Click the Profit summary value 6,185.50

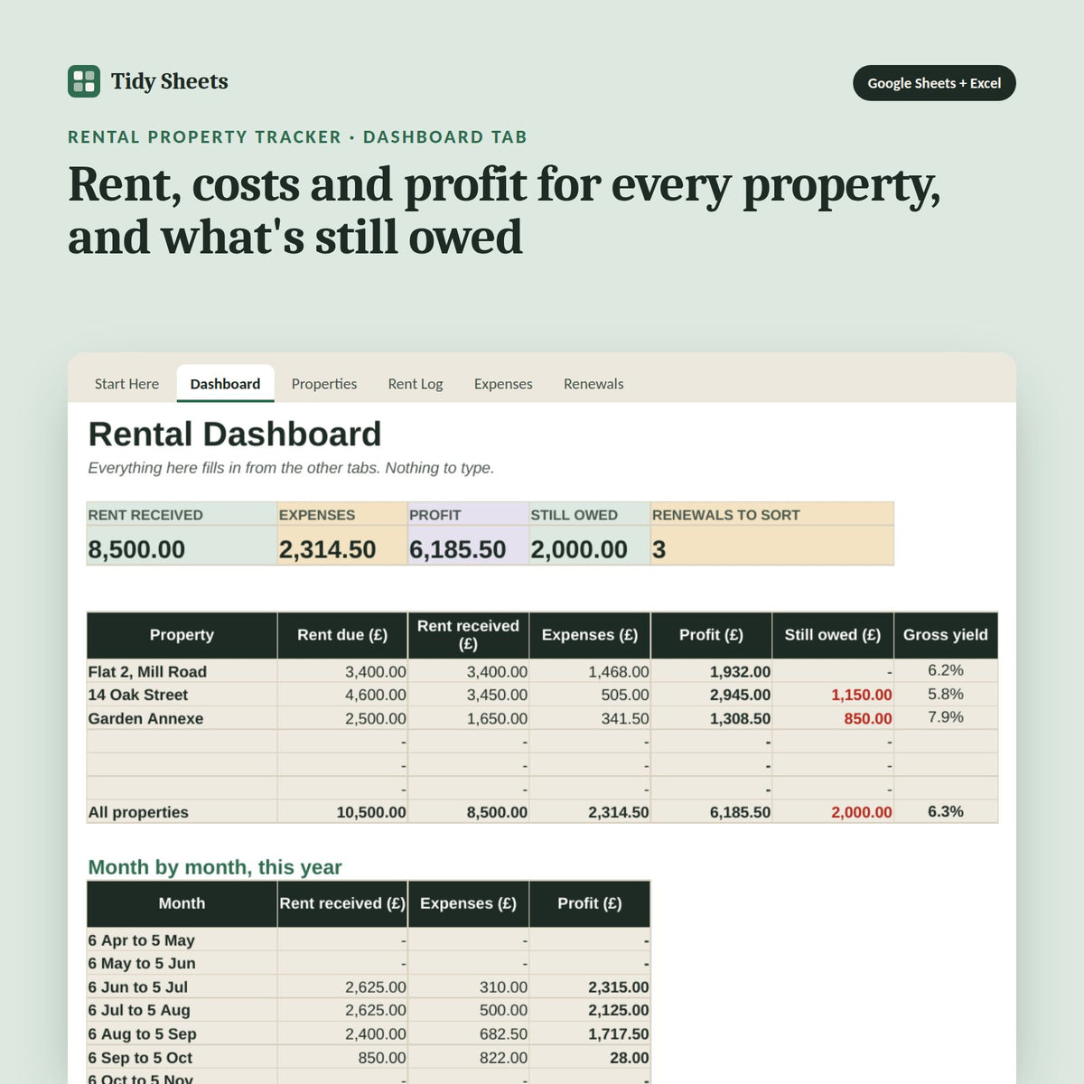[458, 549]
